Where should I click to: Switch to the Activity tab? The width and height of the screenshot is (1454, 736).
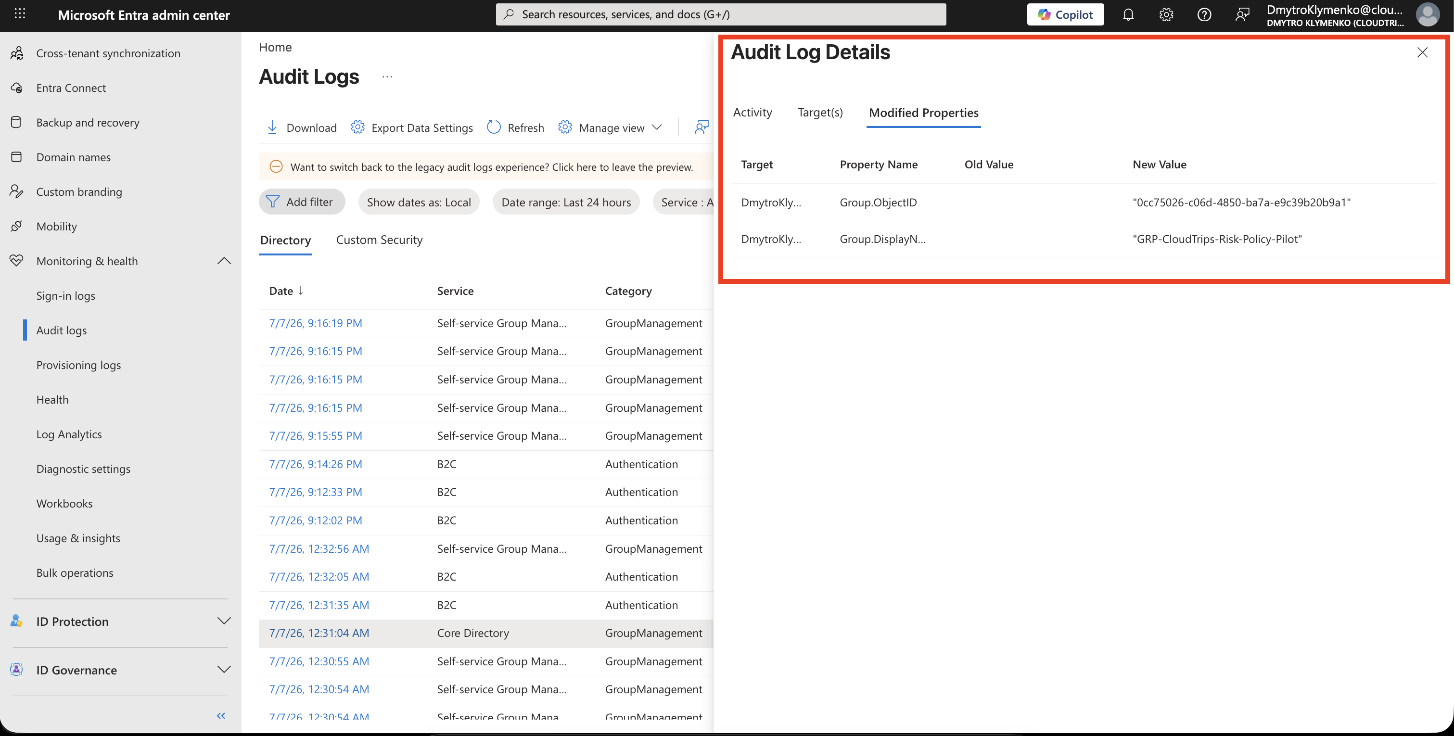[x=753, y=112]
